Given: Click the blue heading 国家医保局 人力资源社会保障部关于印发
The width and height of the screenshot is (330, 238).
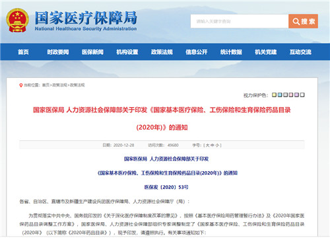Looking at the screenshot, I should click(x=166, y=159).
